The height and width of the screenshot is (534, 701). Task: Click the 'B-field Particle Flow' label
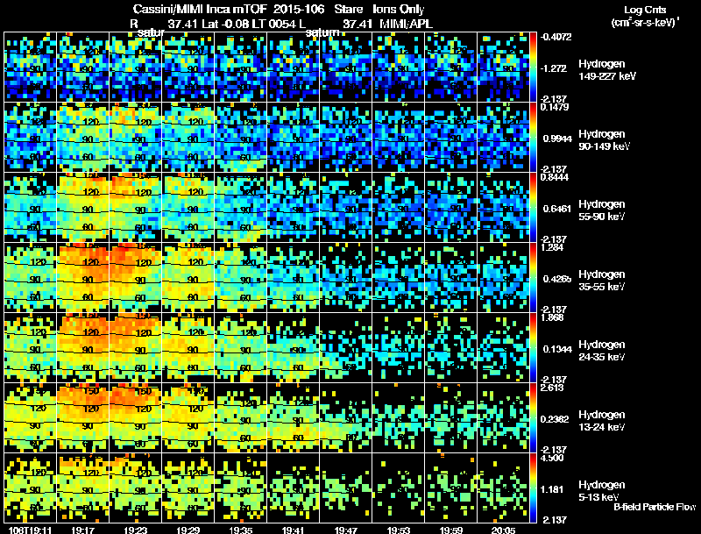pyautogui.click(x=655, y=507)
